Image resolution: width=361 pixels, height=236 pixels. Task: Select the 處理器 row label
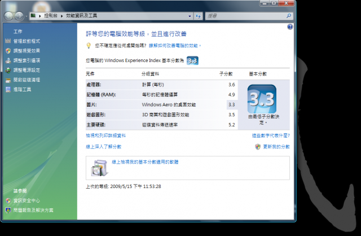click(x=94, y=85)
